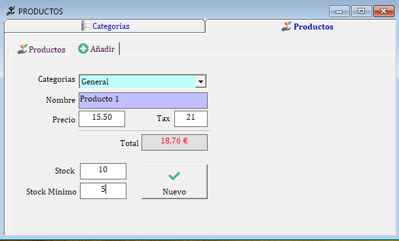Click the Categorias label text
This screenshot has height=241, width=399.
pyautogui.click(x=56, y=79)
